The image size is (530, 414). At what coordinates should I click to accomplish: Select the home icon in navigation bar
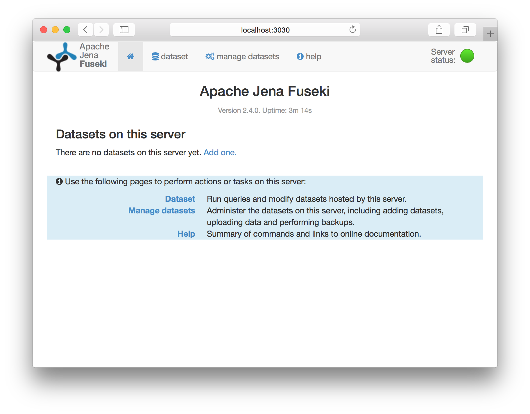click(x=130, y=56)
